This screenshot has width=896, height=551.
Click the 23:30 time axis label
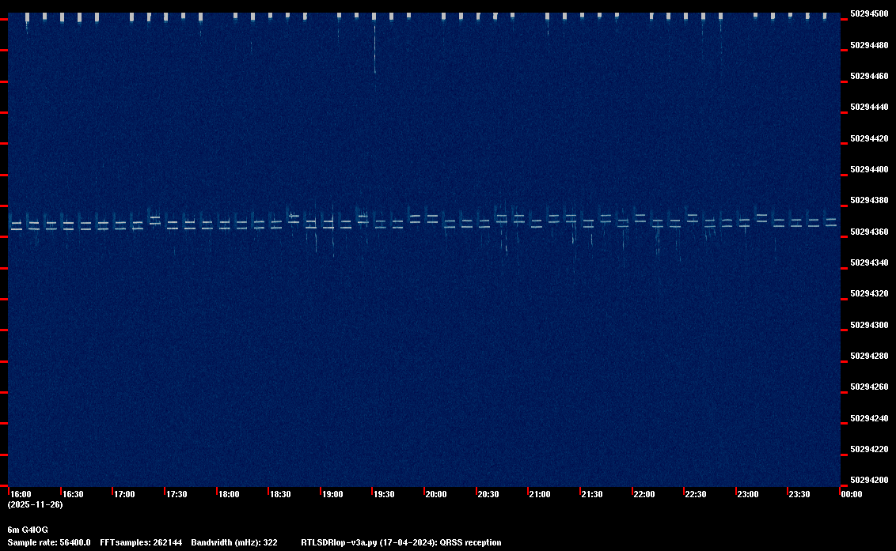pos(799,494)
